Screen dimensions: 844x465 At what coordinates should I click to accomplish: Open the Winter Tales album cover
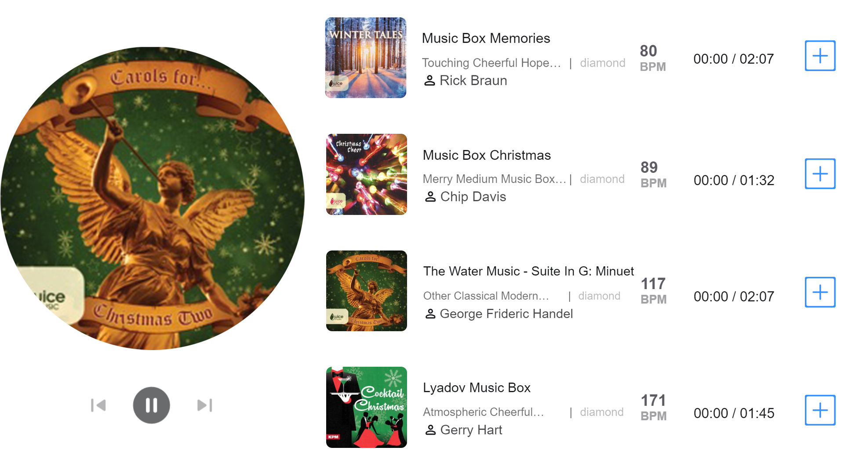pyautogui.click(x=366, y=57)
